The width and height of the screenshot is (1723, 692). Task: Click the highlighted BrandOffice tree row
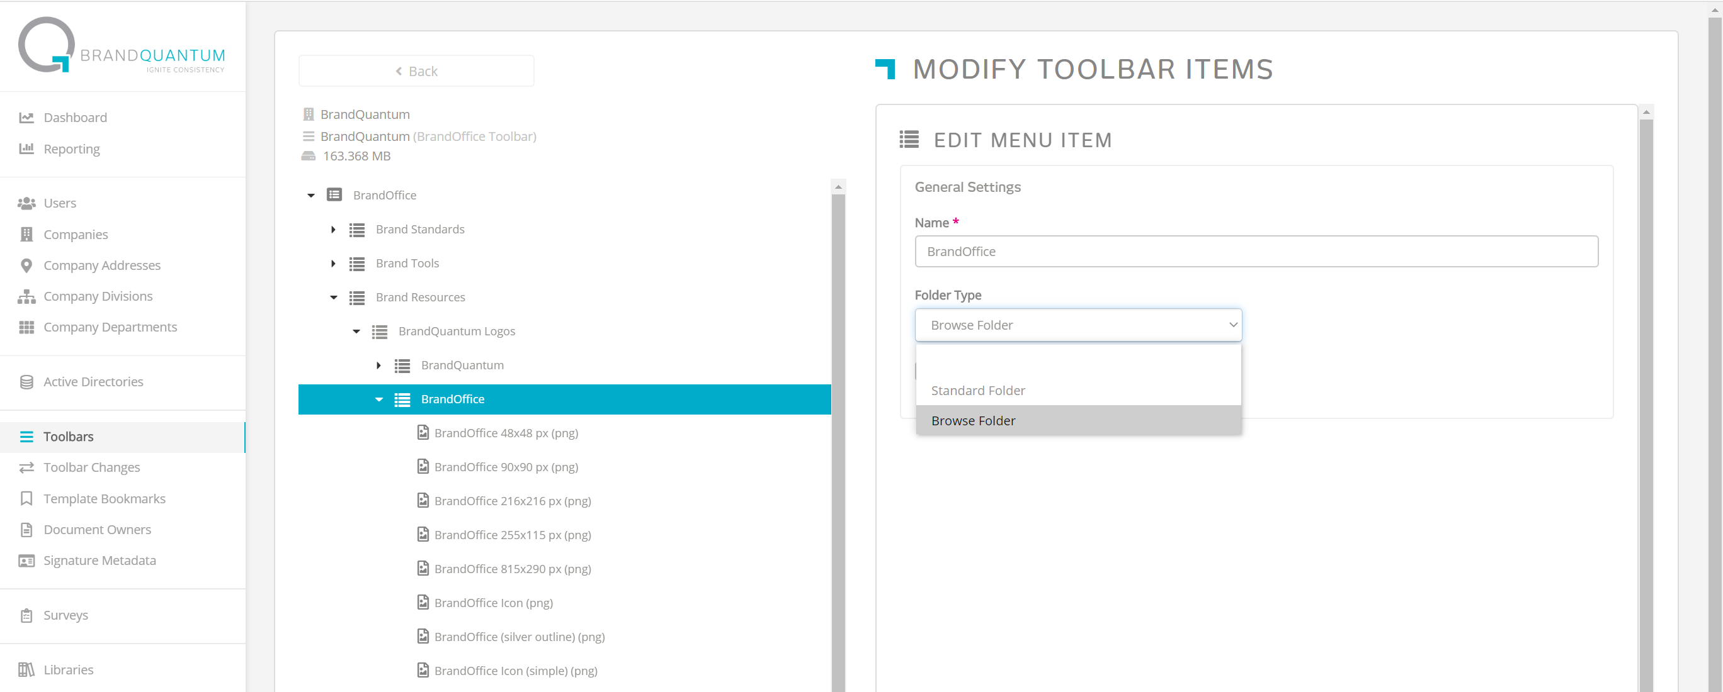pyautogui.click(x=564, y=399)
